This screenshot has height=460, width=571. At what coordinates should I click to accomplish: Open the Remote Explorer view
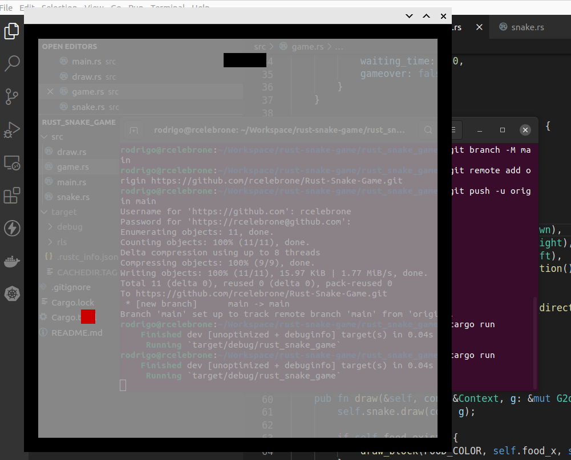tap(12, 163)
